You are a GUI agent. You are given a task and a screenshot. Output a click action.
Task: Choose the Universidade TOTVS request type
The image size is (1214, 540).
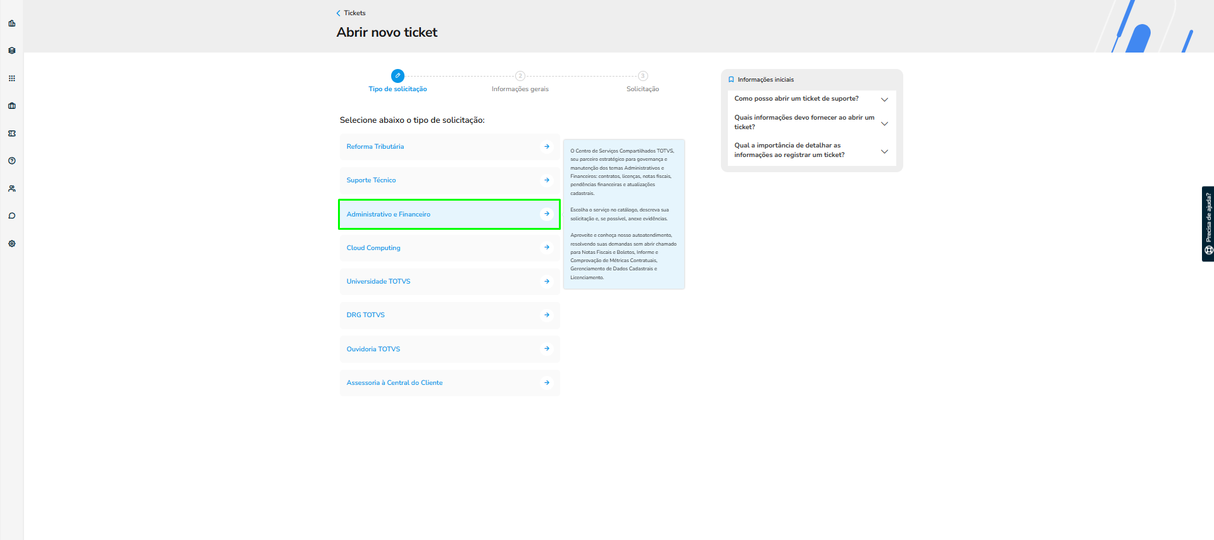tap(450, 282)
